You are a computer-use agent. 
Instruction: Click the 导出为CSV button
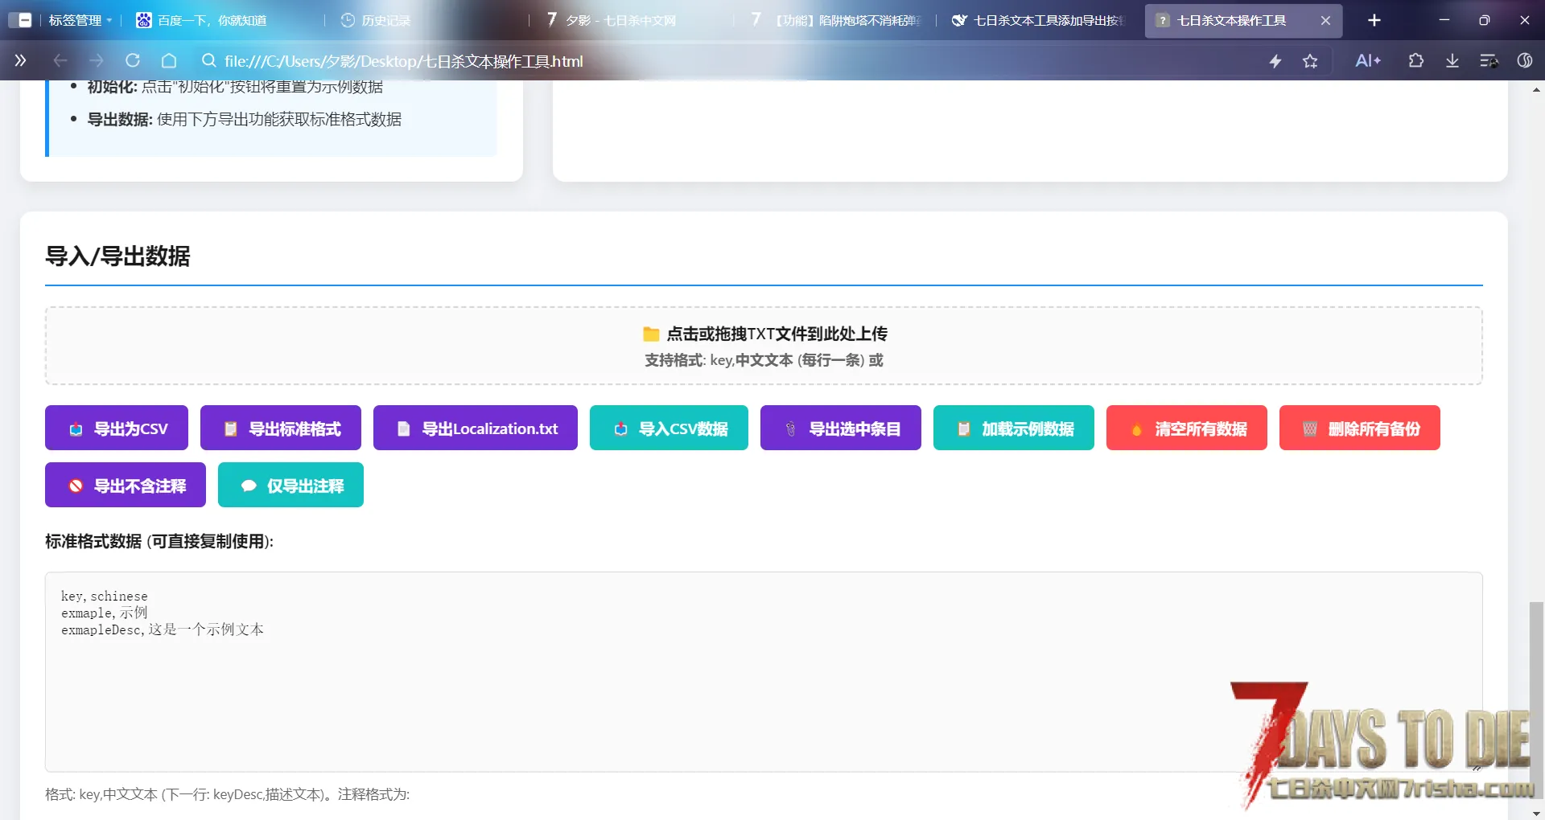click(117, 428)
